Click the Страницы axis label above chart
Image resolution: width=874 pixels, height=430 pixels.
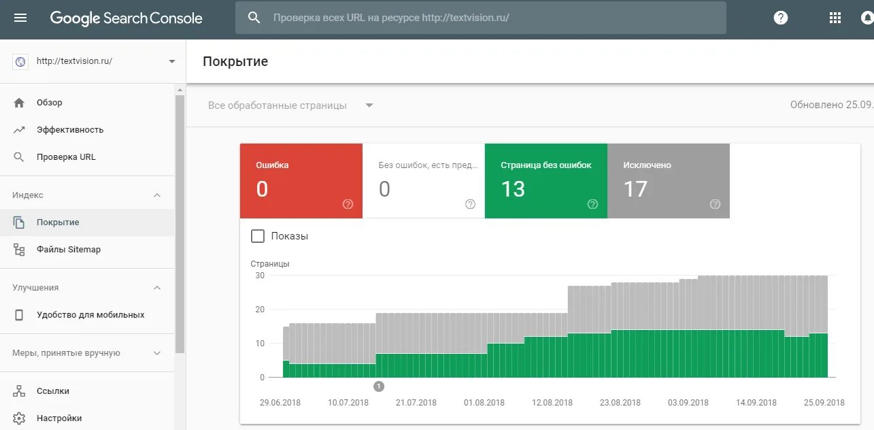tap(270, 263)
